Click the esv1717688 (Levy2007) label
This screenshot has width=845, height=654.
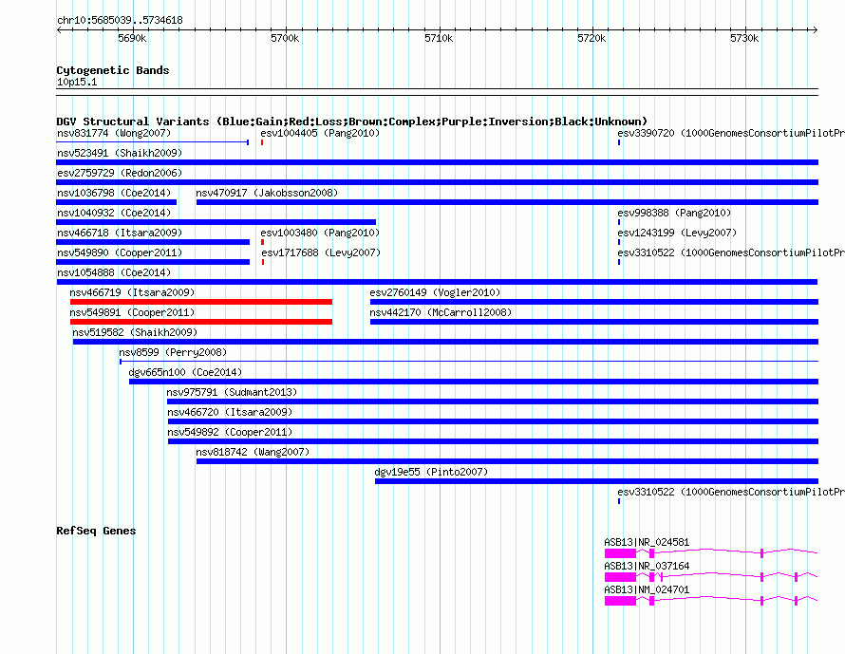(x=321, y=252)
